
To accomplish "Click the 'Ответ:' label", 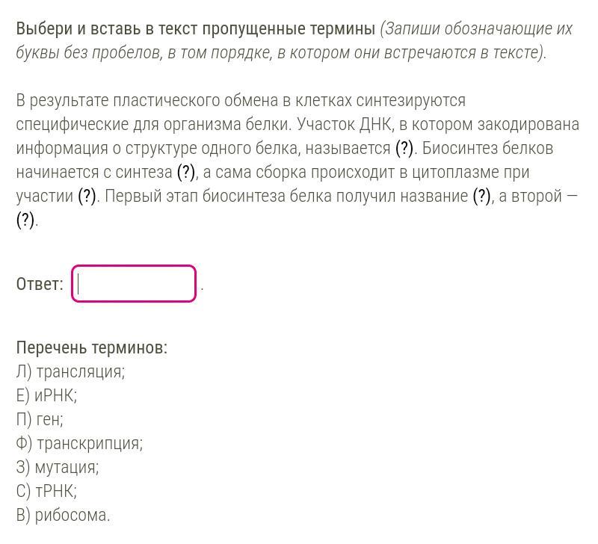I will [x=40, y=284].
